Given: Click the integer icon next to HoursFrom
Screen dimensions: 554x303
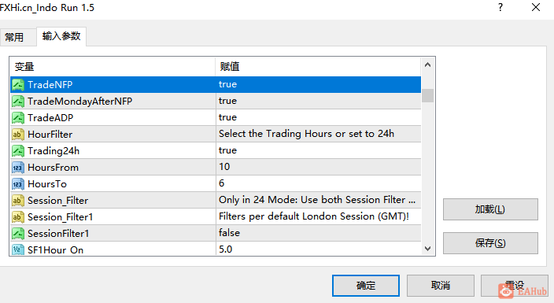Looking at the screenshot, I should pos(18,167).
